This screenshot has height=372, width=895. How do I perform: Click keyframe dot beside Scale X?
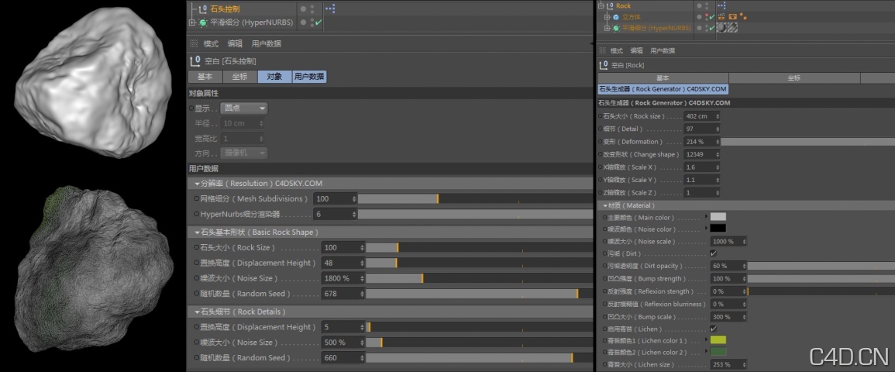(601, 167)
